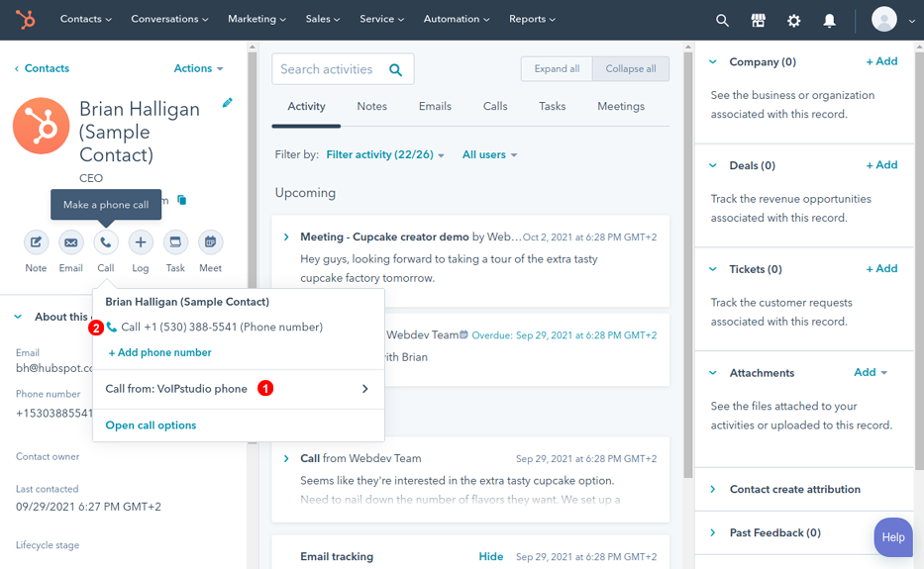Open the settings gear icon

[793, 21]
